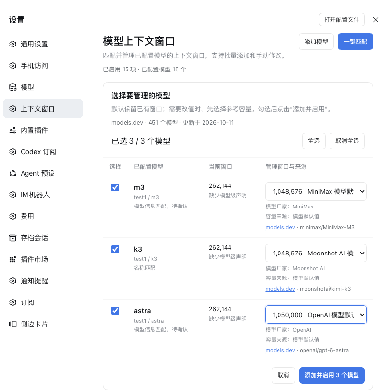Click the model name astra

point(142,311)
